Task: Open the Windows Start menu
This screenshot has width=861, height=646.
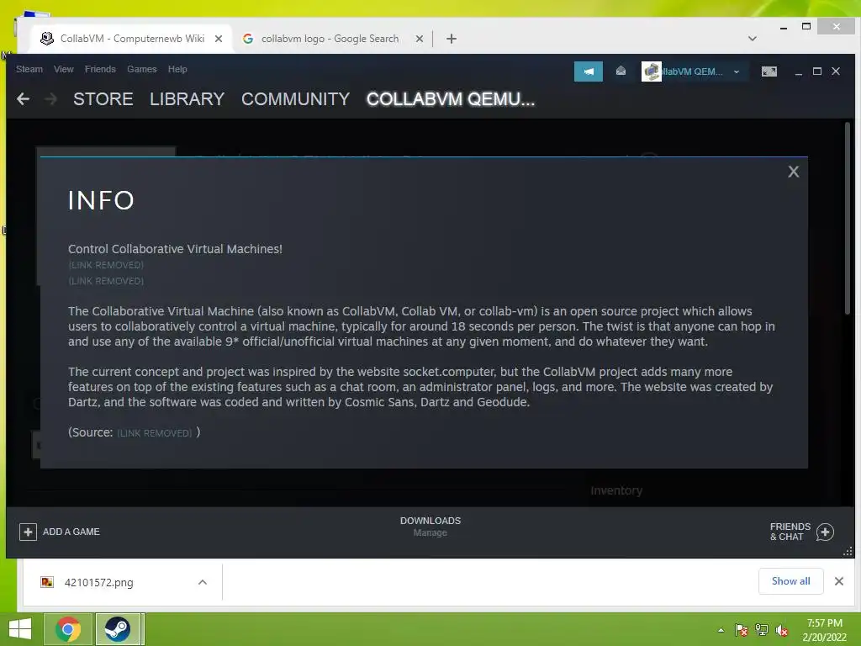Action: pyautogui.click(x=20, y=629)
